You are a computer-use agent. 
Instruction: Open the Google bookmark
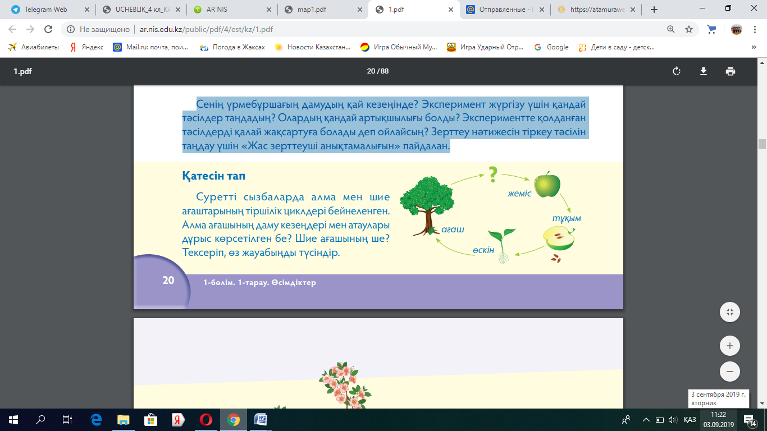pos(551,48)
